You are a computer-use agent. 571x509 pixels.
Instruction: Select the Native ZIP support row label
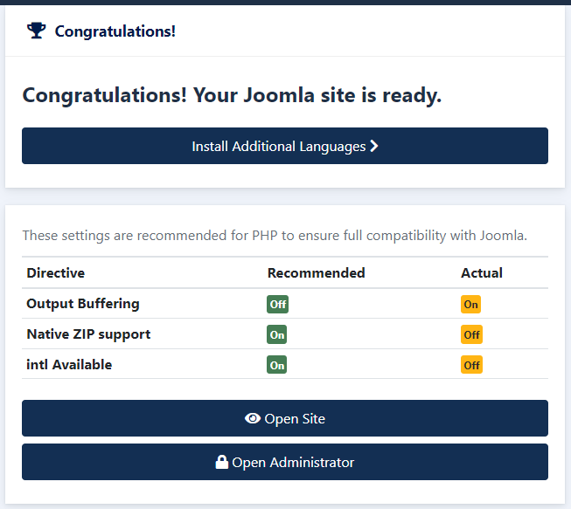click(x=88, y=334)
